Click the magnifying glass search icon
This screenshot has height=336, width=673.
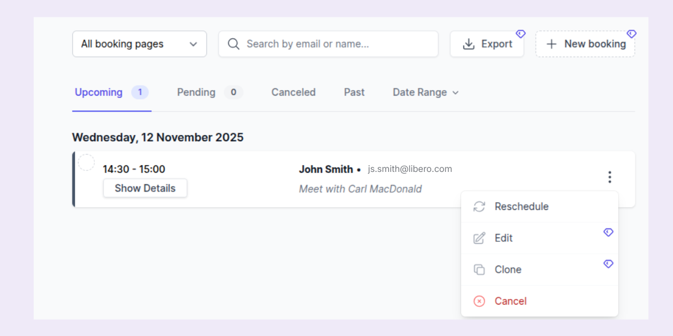pos(233,44)
